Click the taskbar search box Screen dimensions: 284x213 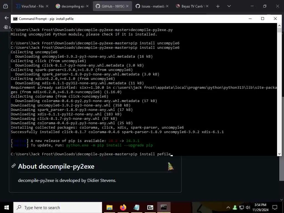coord(58,207)
